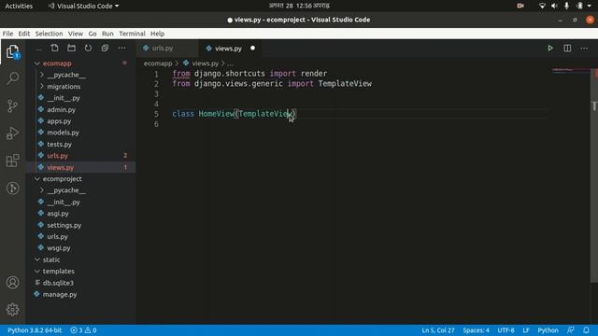The width and height of the screenshot is (598, 336).
Task: Open editor More Actions ellipsis
Action: click(584, 48)
